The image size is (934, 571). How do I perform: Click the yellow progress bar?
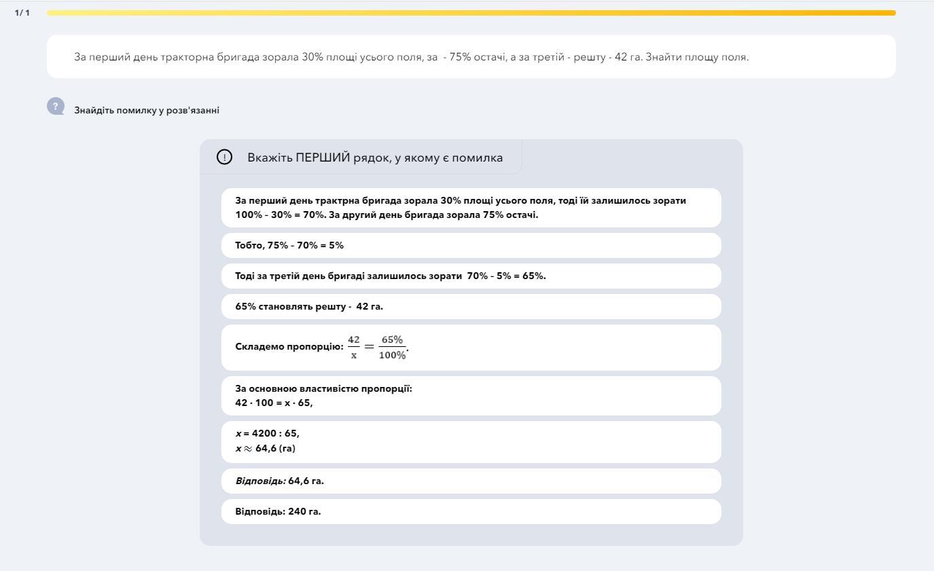point(471,13)
